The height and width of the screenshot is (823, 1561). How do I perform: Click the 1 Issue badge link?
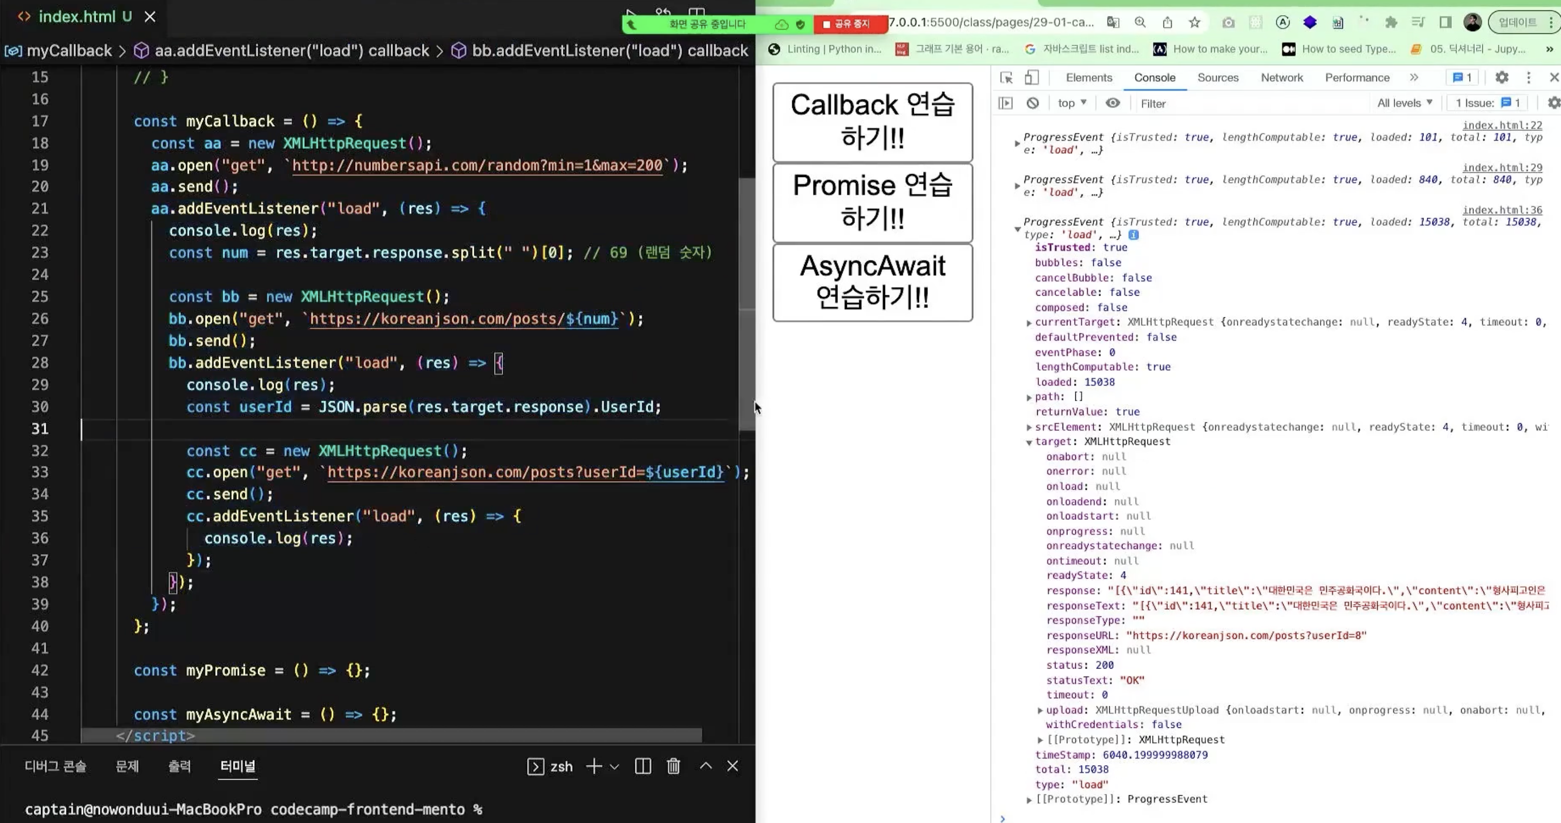pyautogui.click(x=1488, y=103)
